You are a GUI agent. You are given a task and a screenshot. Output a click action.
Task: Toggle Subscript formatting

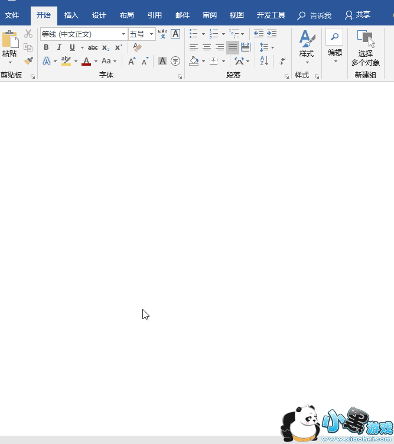pos(106,47)
